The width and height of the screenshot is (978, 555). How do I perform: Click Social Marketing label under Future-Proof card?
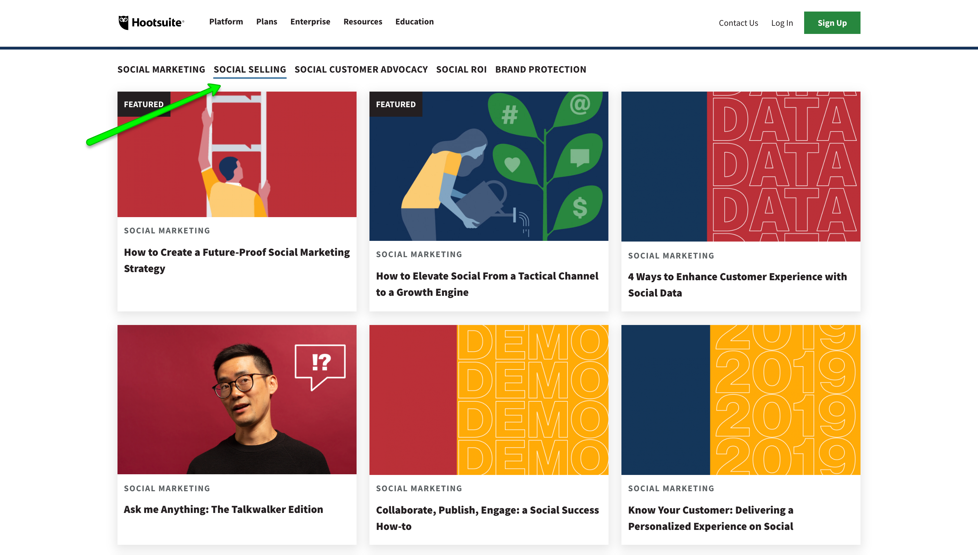tap(167, 231)
